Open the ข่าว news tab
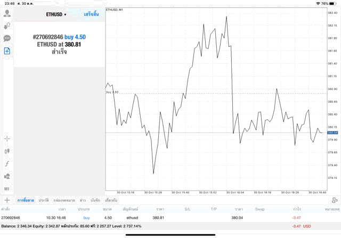 [83, 200]
